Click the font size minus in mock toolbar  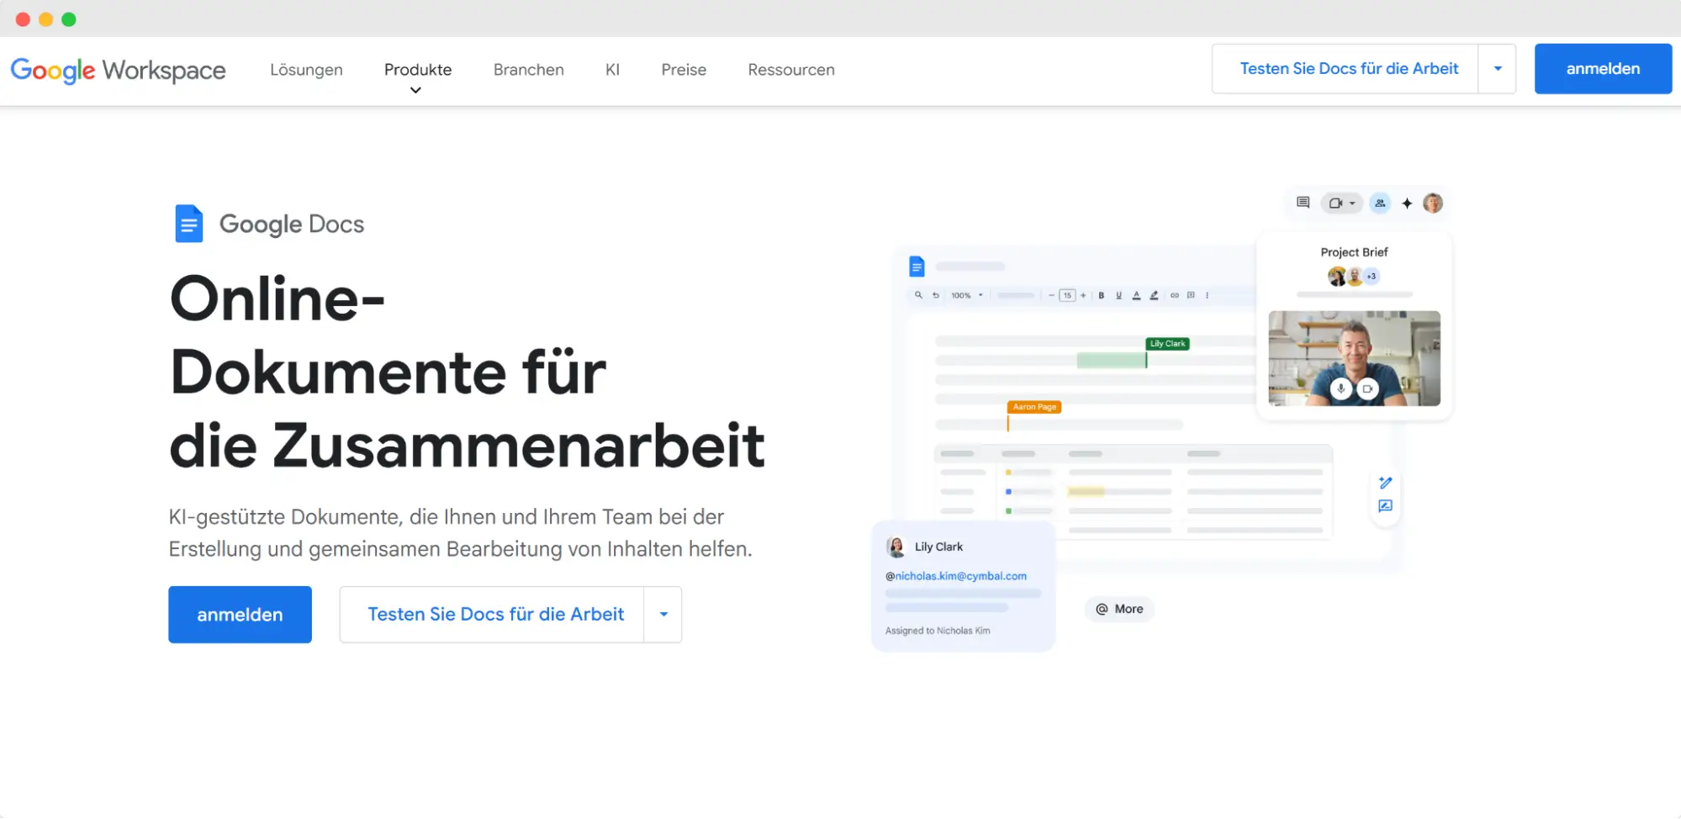1051,295
